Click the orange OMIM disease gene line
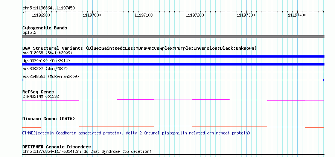The height and width of the screenshot is (157, 335). (173, 127)
